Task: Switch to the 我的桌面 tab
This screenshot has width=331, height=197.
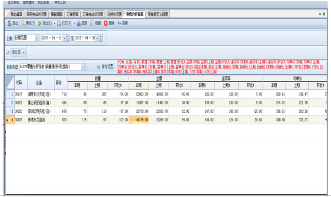Action: click(15, 14)
